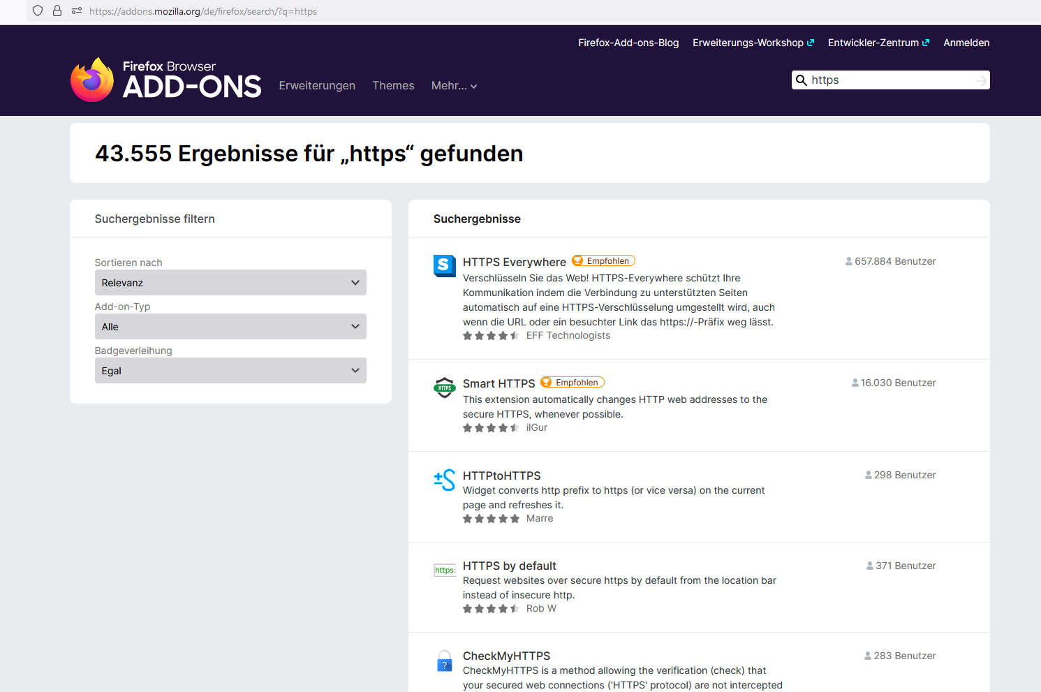
Task: Open the Add-on-Typ dropdown showing Alle
Action: pyautogui.click(x=230, y=326)
